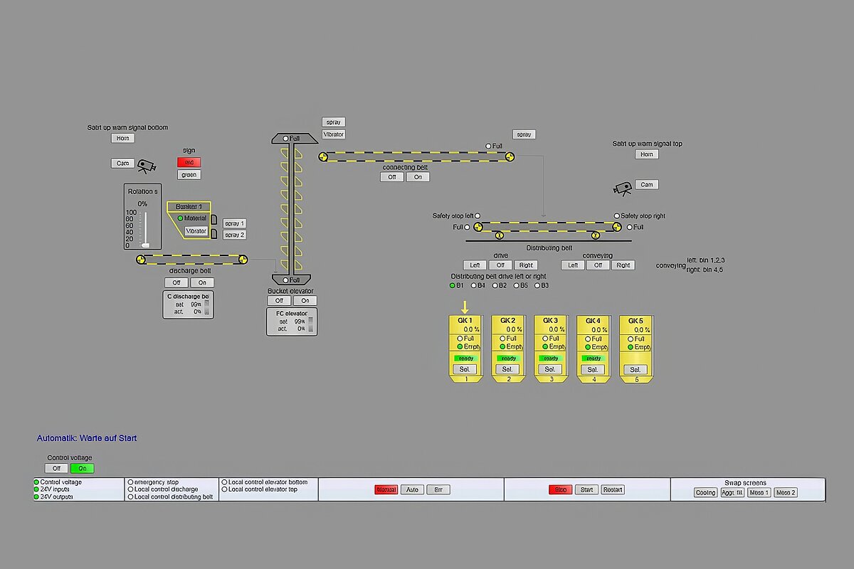Open the Cooling snap screen

(x=705, y=492)
